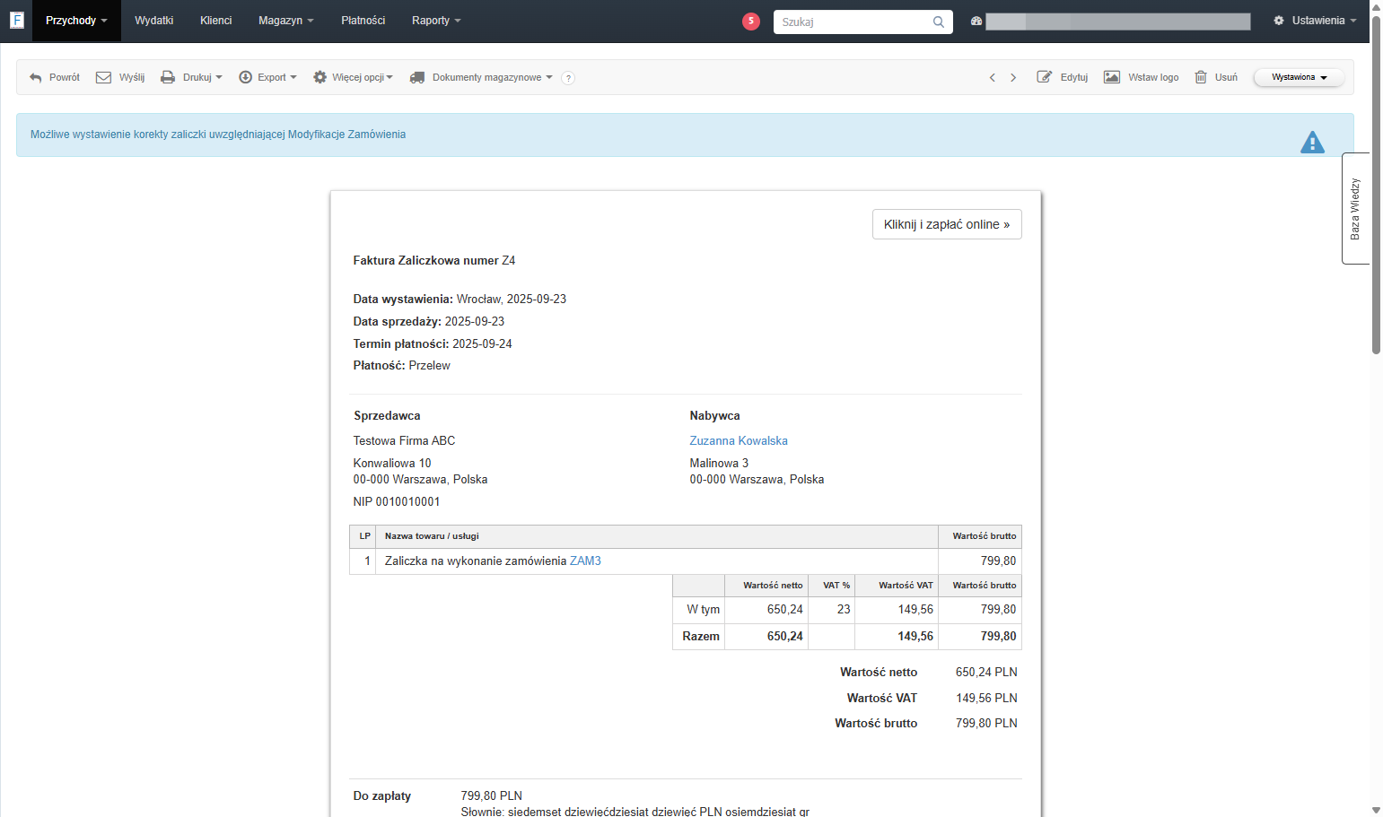Screen dimensions: 1383x817
Task: Open the Wystawiona status dropdown
Action: tap(1299, 78)
